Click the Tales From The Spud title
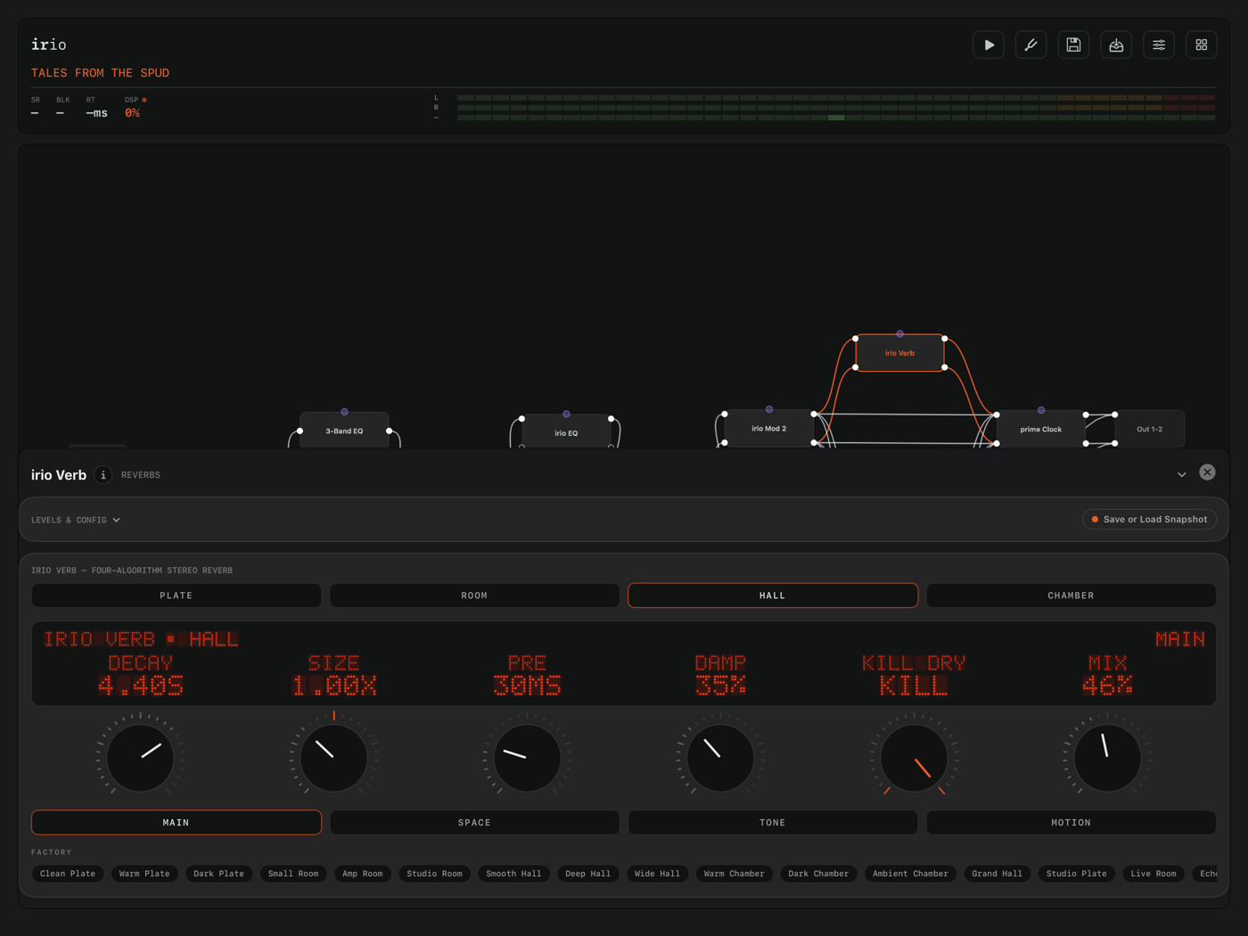1248x936 pixels. click(x=100, y=73)
